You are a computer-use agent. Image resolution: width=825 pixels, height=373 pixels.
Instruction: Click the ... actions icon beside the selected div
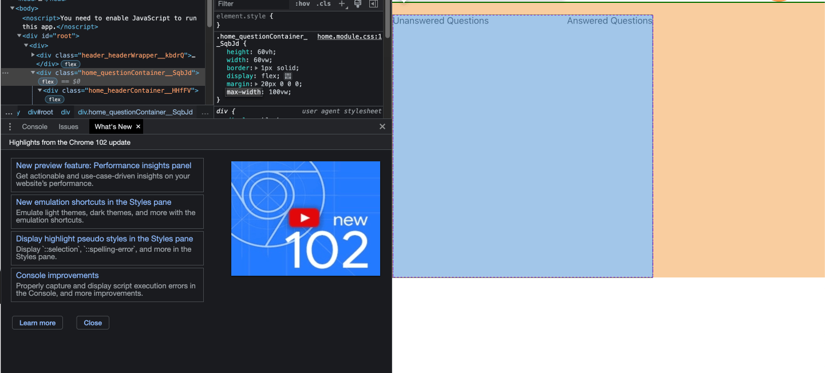5,73
